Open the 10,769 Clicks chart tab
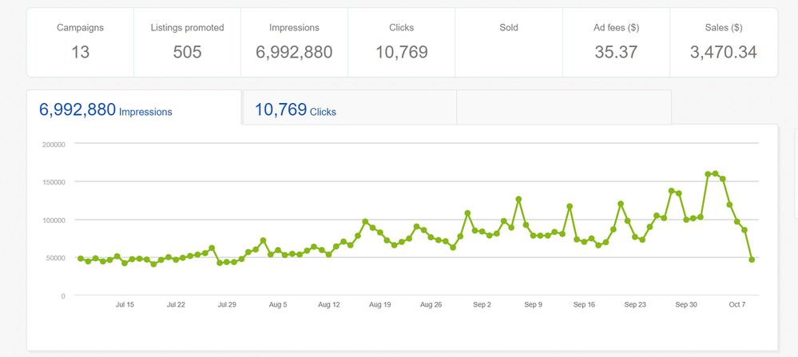This screenshot has width=798, height=357. (349, 109)
